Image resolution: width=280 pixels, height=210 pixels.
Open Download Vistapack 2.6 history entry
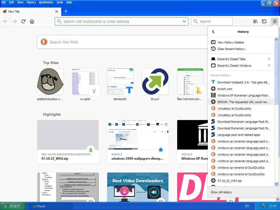(241, 82)
